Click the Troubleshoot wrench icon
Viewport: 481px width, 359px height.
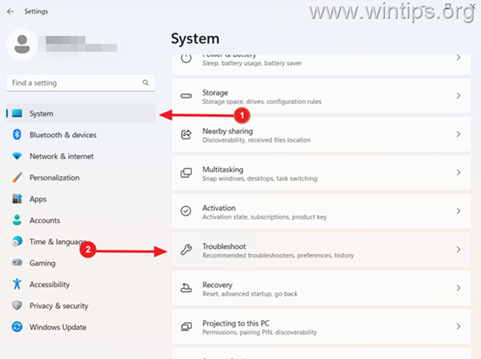pyautogui.click(x=186, y=249)
